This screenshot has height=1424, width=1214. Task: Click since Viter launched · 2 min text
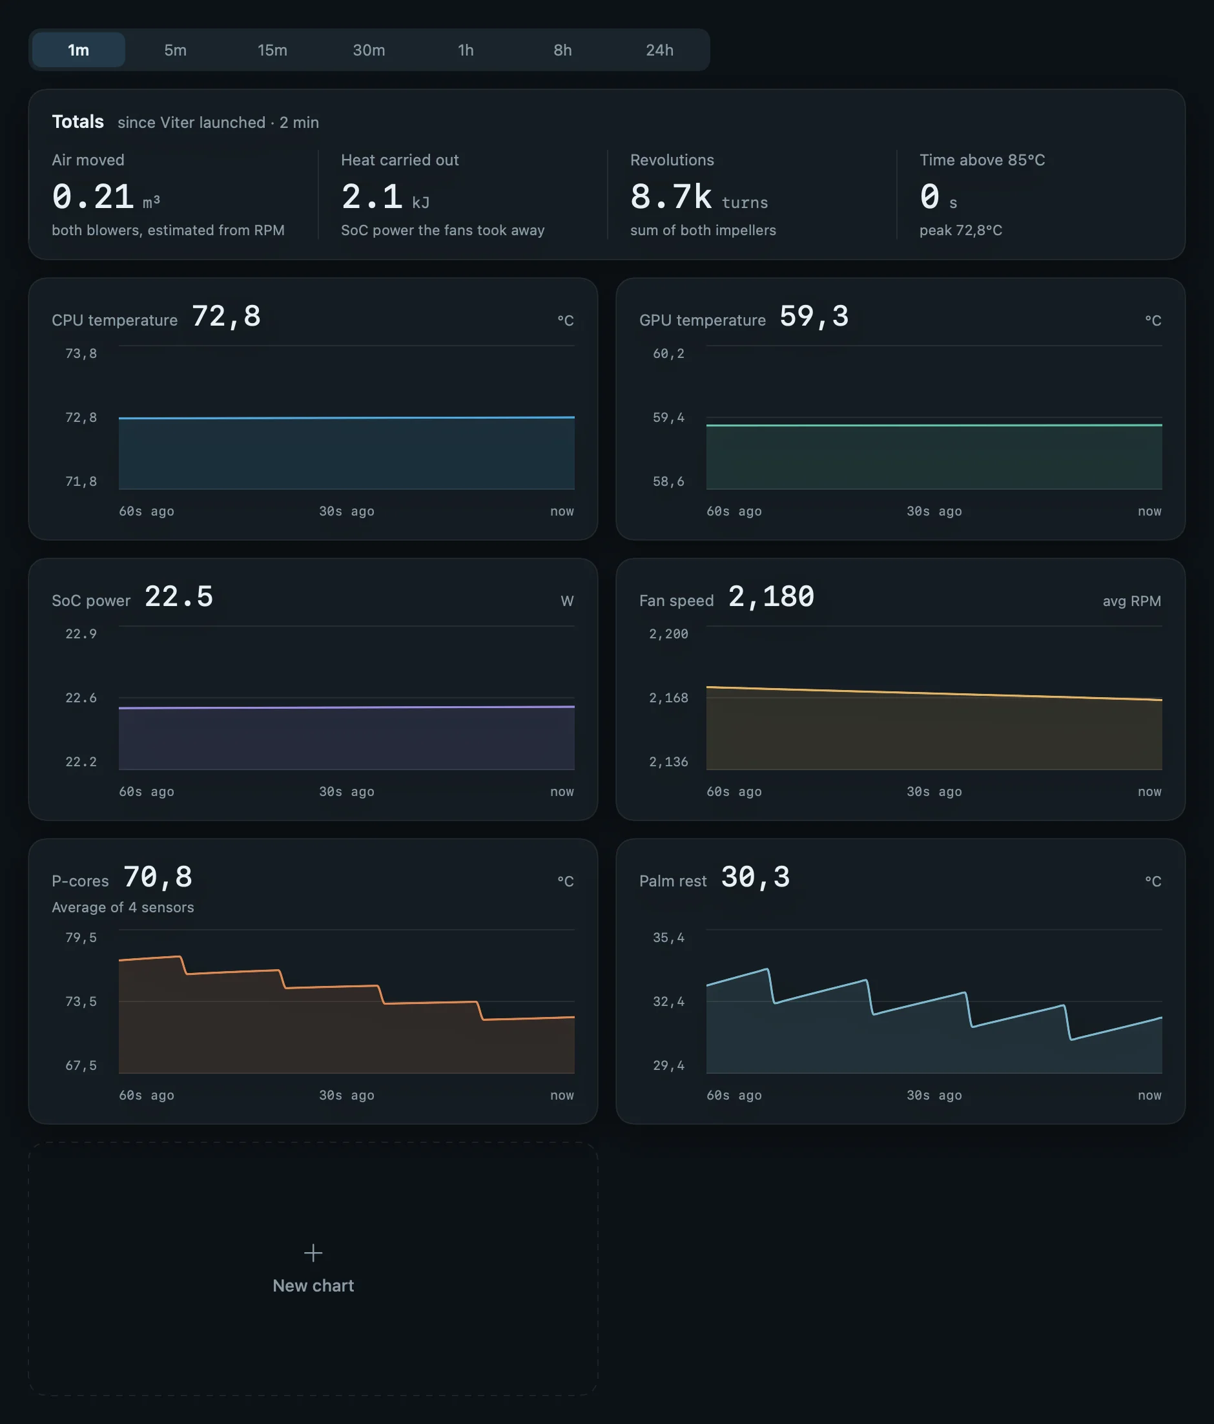pyautogui.click(x=218, y=122)
